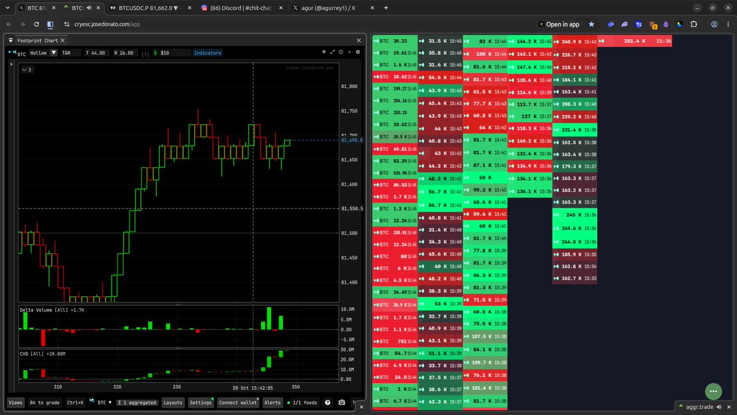Expand the left side panel arrow
The width and height of the screenshot is (737, 415).
[x=11, y=63]
